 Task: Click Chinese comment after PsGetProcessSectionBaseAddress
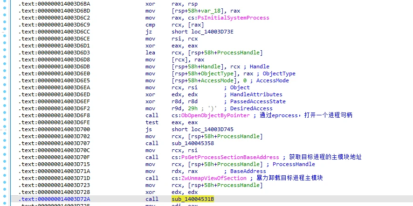pos(322,157)
